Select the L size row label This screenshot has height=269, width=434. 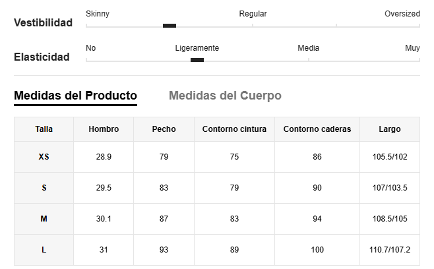pos(44,250)
